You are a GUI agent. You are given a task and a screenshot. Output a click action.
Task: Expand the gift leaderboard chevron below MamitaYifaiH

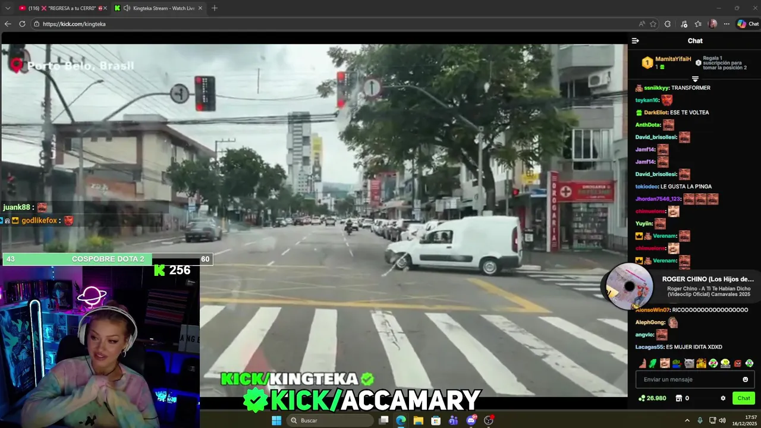coord(695,78)
